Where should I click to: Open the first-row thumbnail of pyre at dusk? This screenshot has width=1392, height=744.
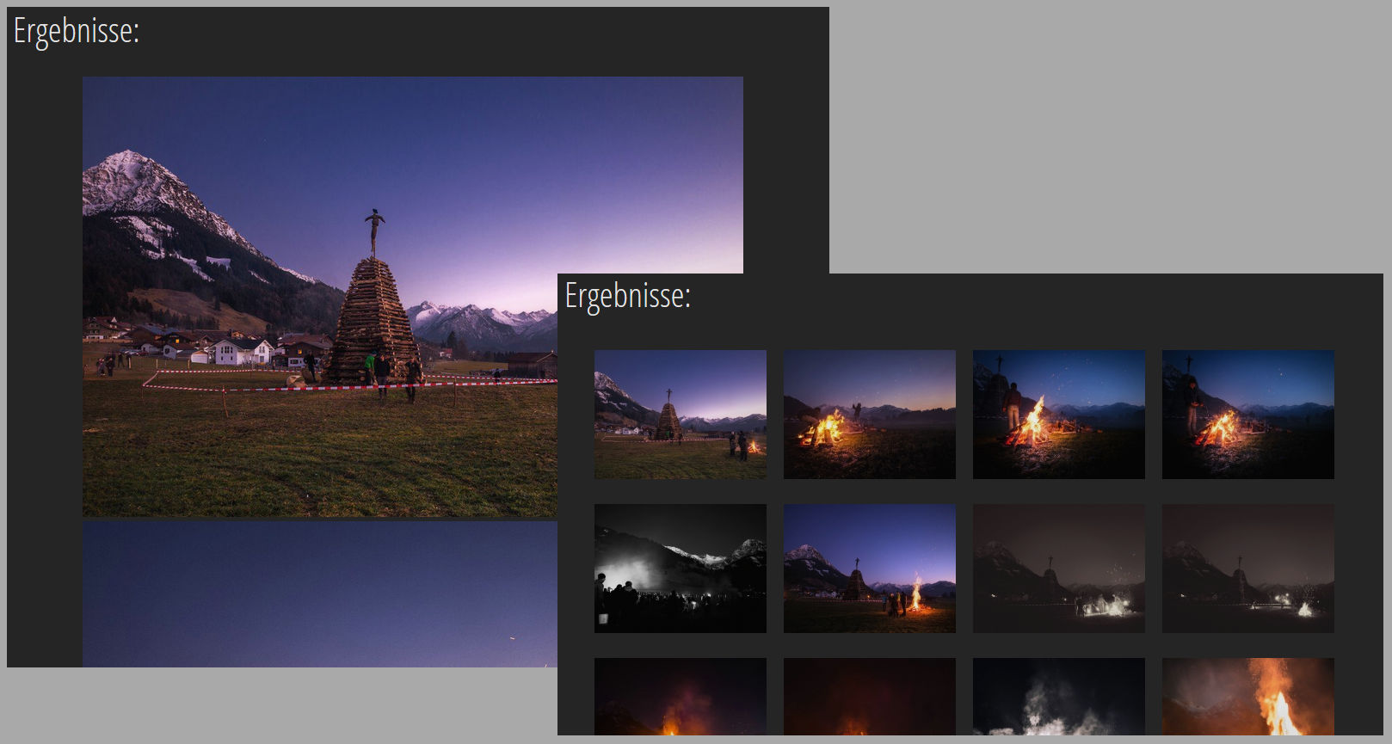tap(680, 414)
